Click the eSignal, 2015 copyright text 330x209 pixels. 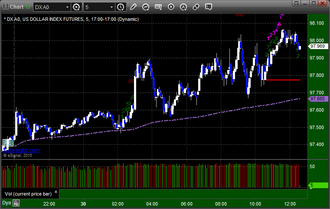[x=18, y=156]
